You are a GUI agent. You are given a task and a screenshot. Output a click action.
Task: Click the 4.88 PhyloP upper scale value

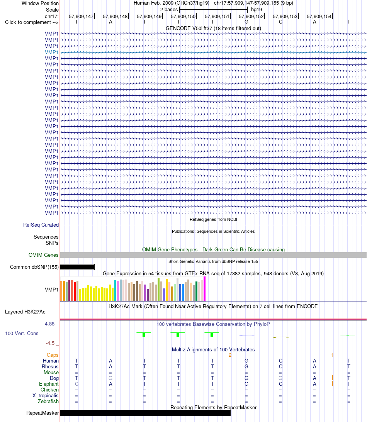[49, 324]
